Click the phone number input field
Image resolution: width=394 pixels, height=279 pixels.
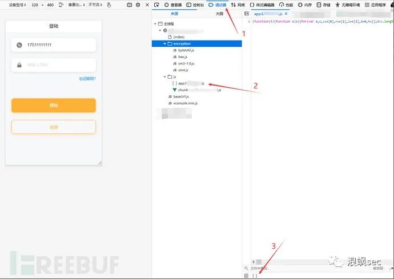point(54,45)
